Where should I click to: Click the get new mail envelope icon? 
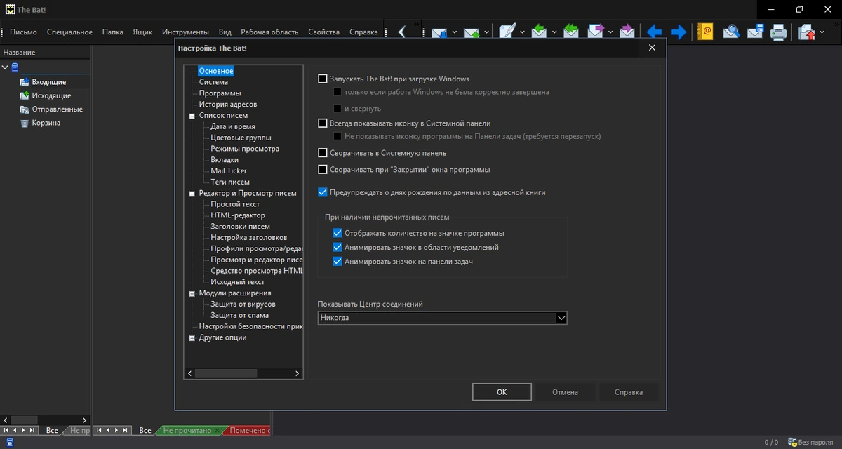pos(439,32)
